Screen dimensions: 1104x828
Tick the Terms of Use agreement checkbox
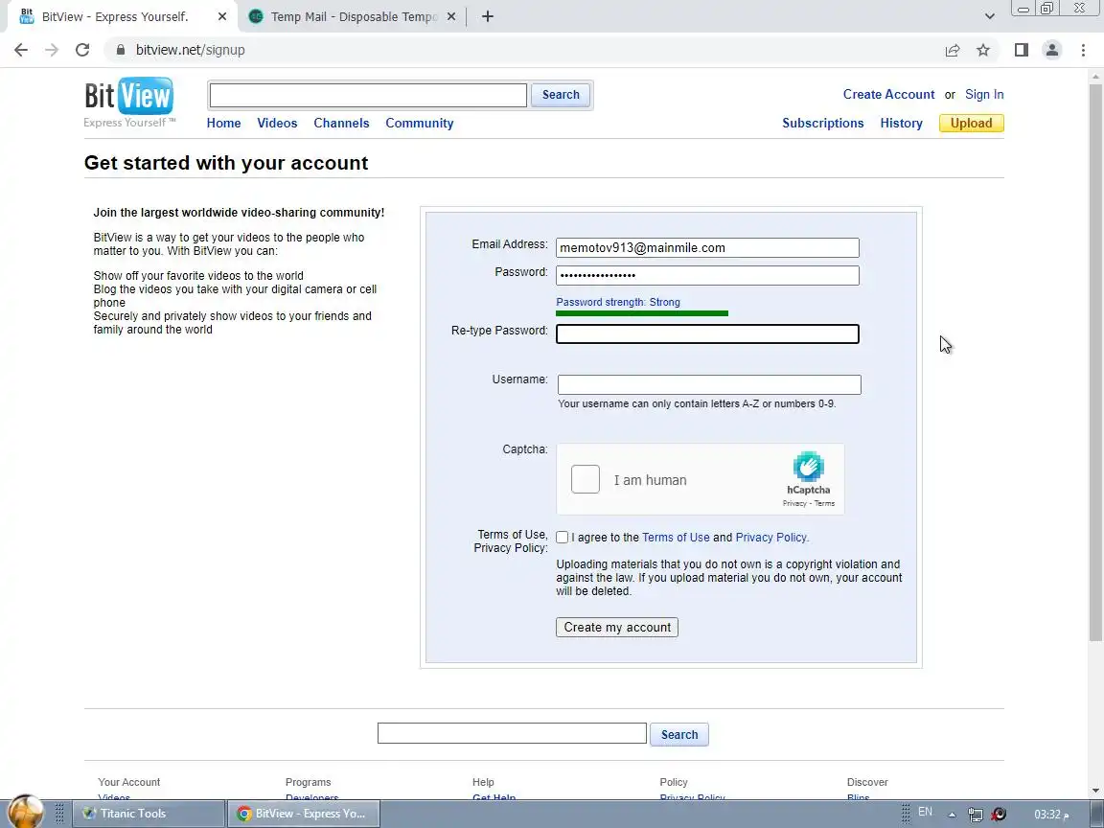(562, 538)
